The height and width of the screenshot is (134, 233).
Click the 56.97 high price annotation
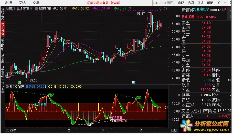pyautogui.click(x=141, y=14)
